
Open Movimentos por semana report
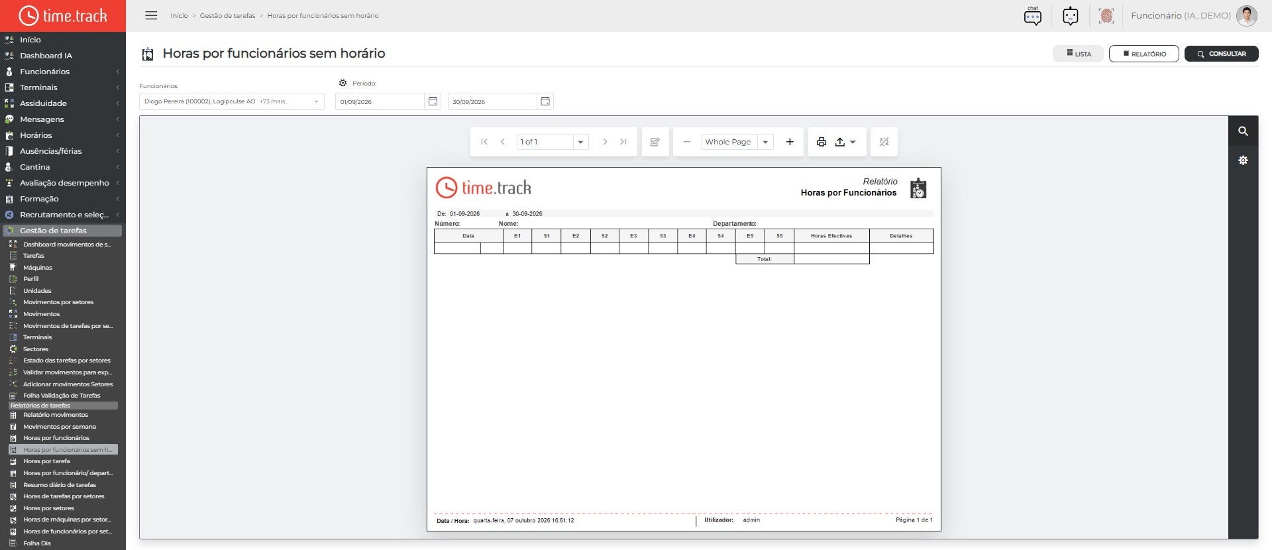(x=60, y=427)
